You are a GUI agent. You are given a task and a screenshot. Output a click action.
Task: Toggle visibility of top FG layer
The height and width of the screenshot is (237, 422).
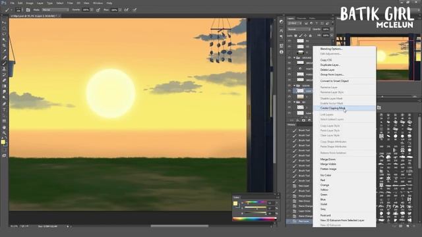tap(289, 41)
